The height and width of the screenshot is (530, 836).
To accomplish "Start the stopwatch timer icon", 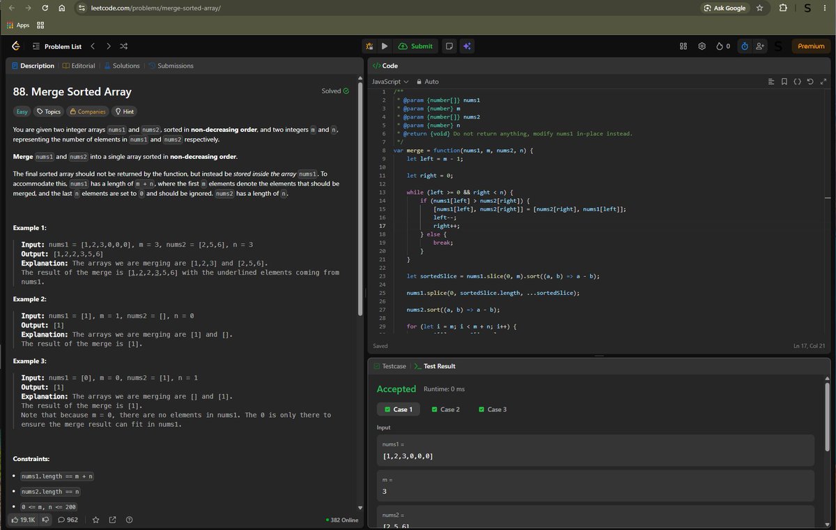I will [x=745, y=46].
